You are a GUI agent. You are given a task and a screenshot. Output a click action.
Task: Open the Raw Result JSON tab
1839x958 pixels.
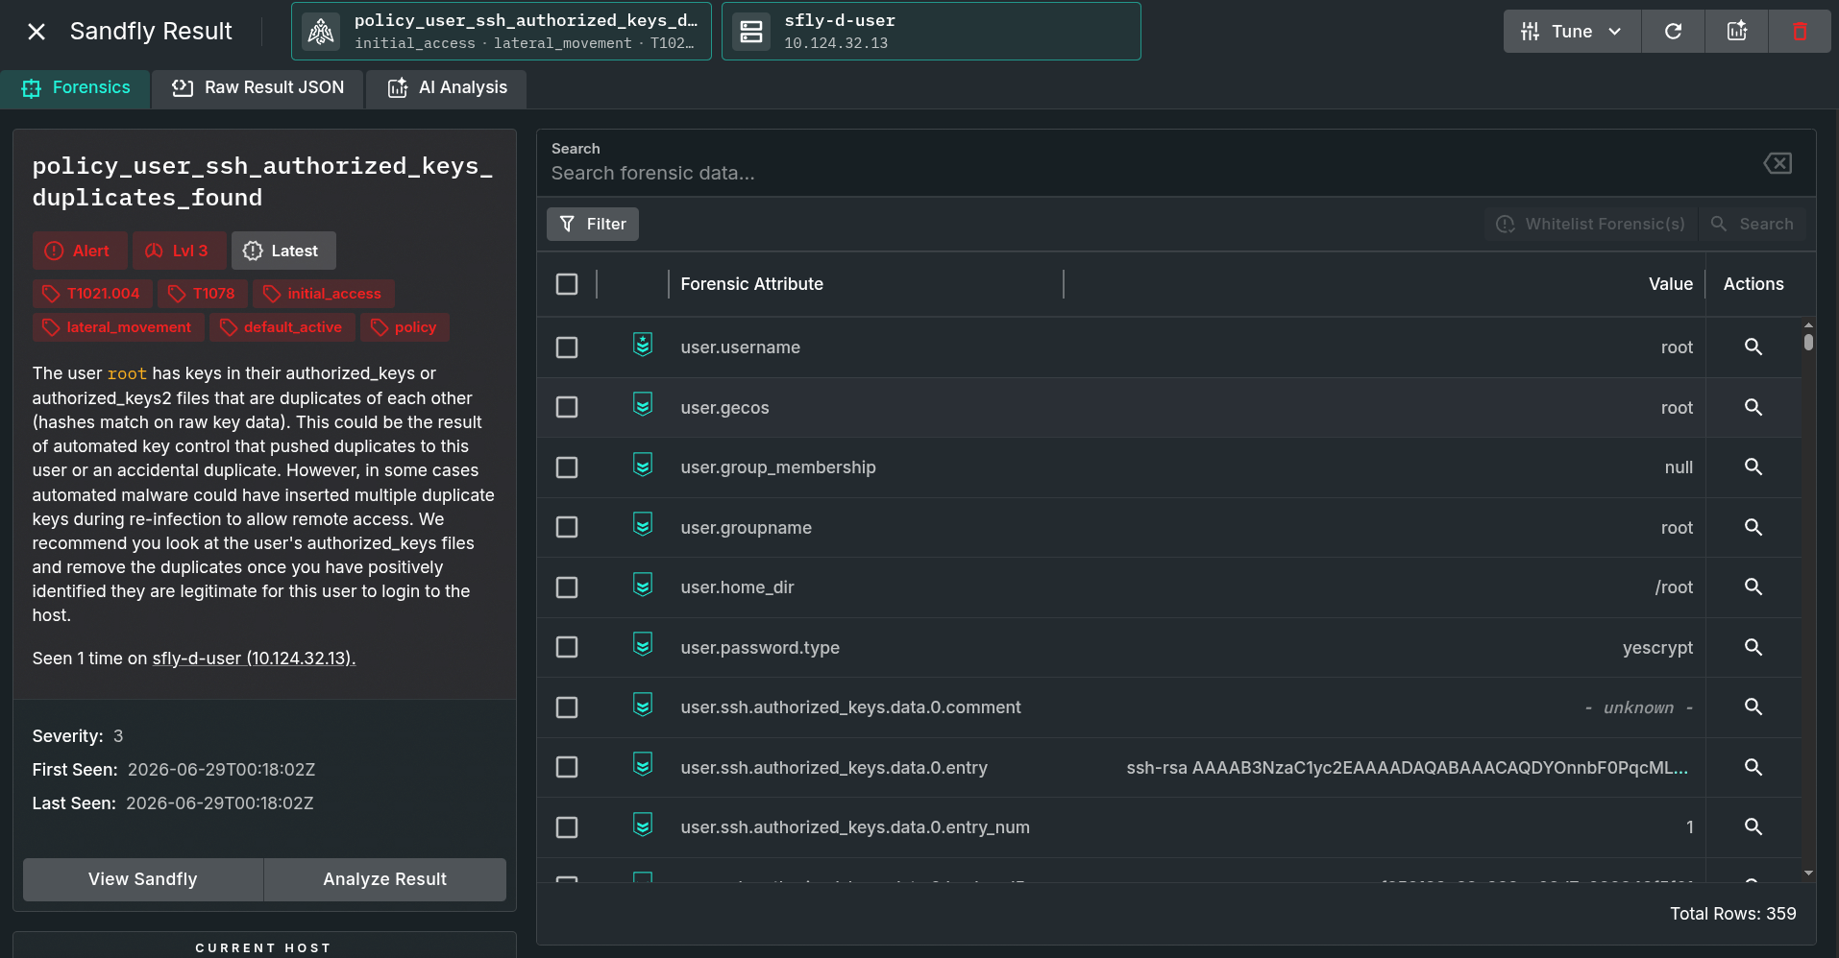click(257, 88)
